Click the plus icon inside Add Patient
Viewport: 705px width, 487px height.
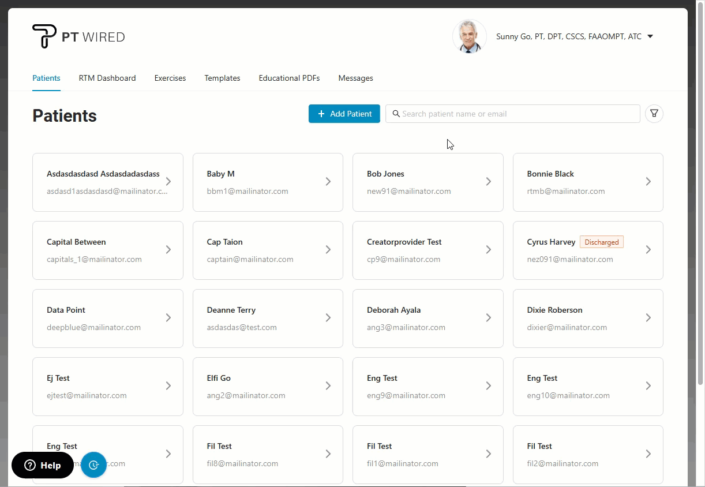click(x=320, y=114)
